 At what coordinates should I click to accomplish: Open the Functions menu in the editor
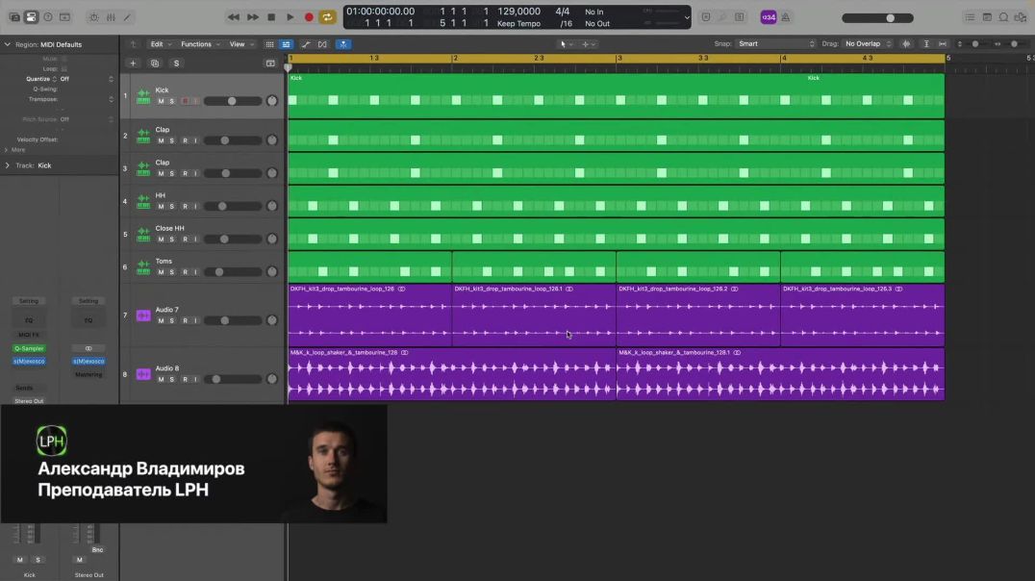[x=196, y=43]
